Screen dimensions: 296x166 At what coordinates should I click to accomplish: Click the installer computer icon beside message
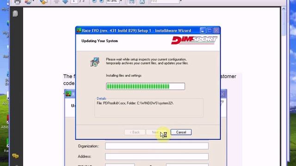tap(95, 62)
